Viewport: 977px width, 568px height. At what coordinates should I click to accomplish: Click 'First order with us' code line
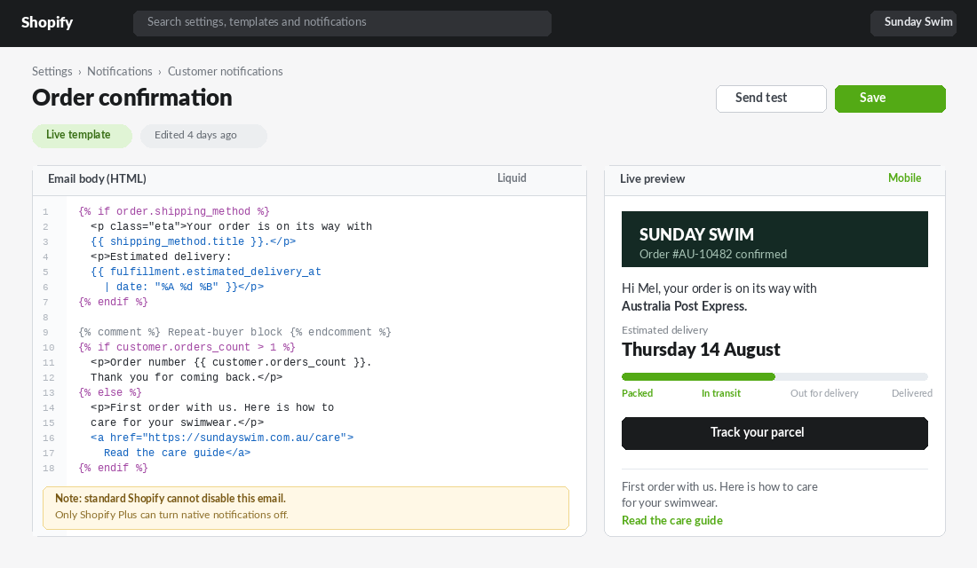pos(212,408)
